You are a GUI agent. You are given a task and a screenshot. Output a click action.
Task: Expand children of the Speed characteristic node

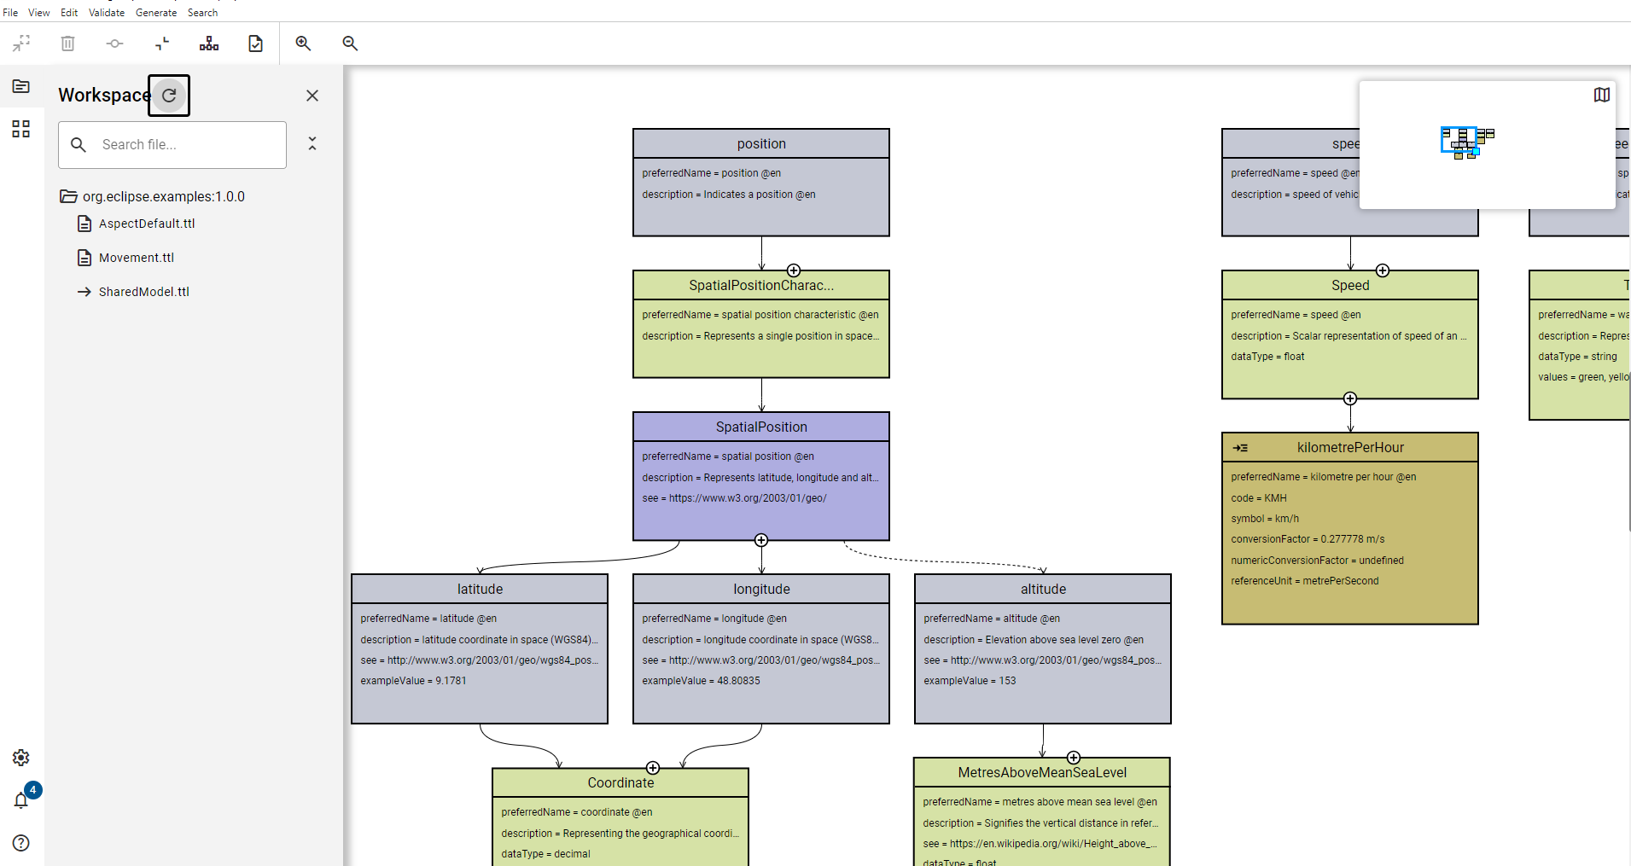point(1349,398)
